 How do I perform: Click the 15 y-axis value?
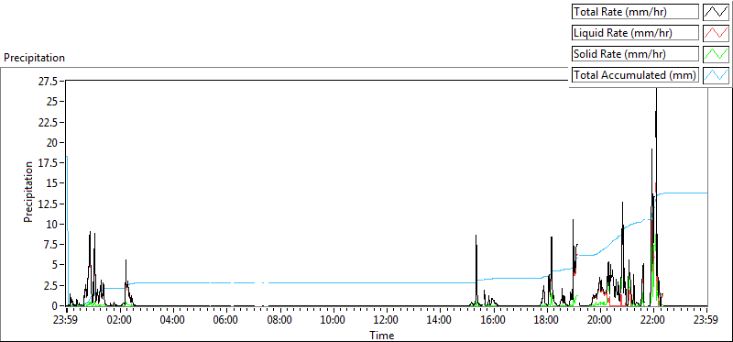point(52,183)
